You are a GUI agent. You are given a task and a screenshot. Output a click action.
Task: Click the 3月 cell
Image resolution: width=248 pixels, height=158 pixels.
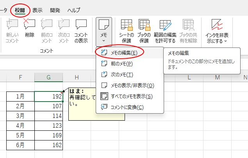pos(20,116)
